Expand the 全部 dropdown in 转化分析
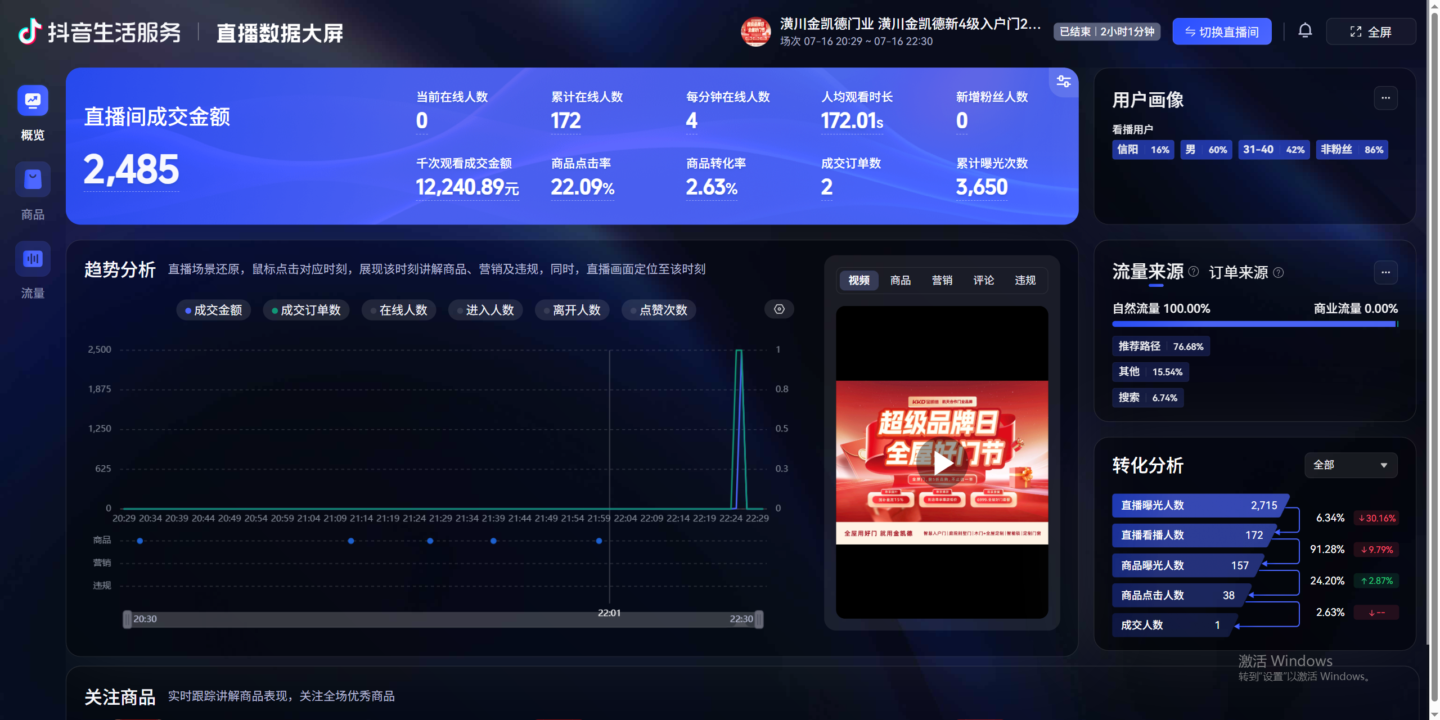 (1351, 465)
